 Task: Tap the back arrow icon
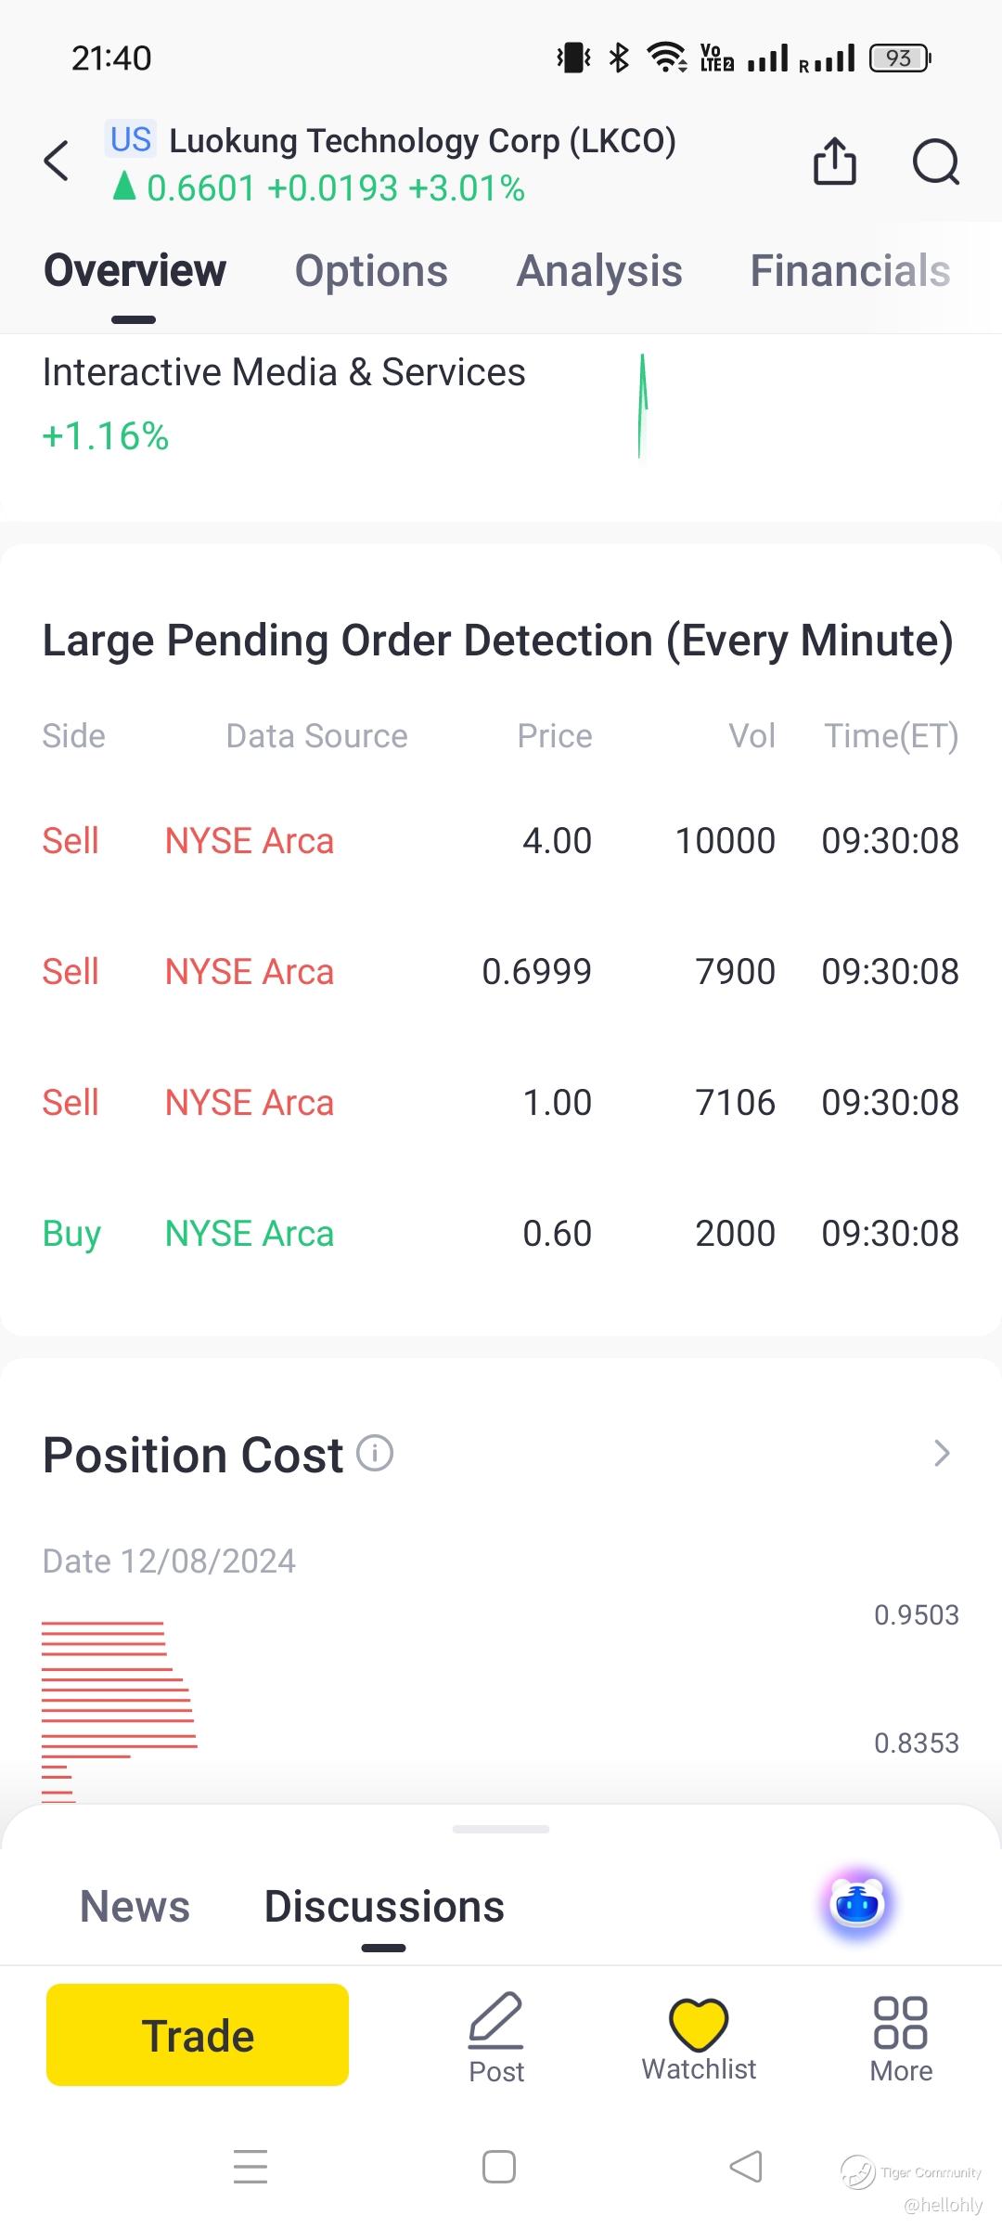[x=57, y=162]
